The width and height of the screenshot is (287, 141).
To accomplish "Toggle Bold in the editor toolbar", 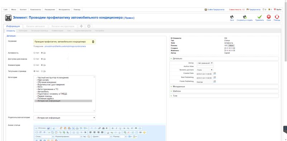I will (x=113, y=128).
